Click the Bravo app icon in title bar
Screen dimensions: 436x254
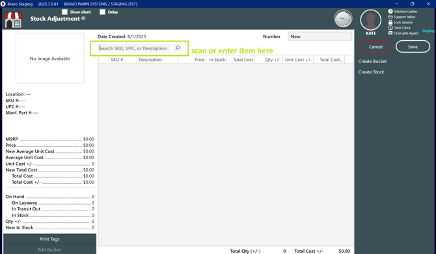pos(3,4)
